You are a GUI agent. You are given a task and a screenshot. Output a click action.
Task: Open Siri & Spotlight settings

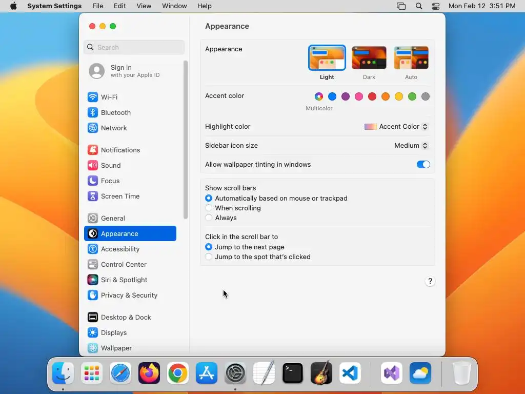tap(130, 280)
